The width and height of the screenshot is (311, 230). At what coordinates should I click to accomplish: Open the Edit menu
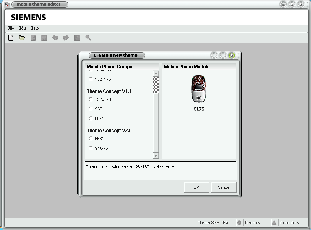click(22, 28)
